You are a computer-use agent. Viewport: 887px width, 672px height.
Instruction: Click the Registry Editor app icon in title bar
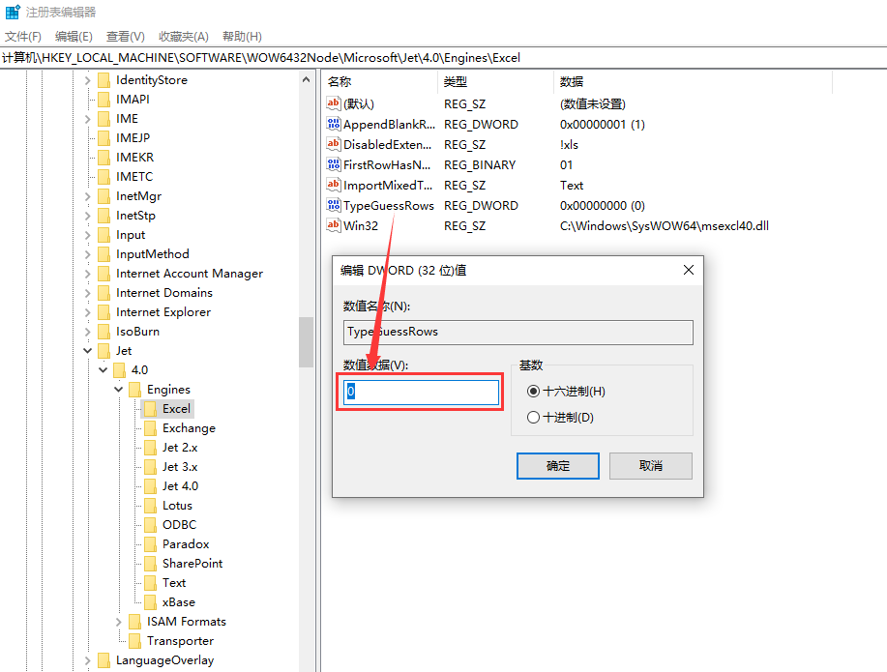pyautogui.click(x=13, y=12)
